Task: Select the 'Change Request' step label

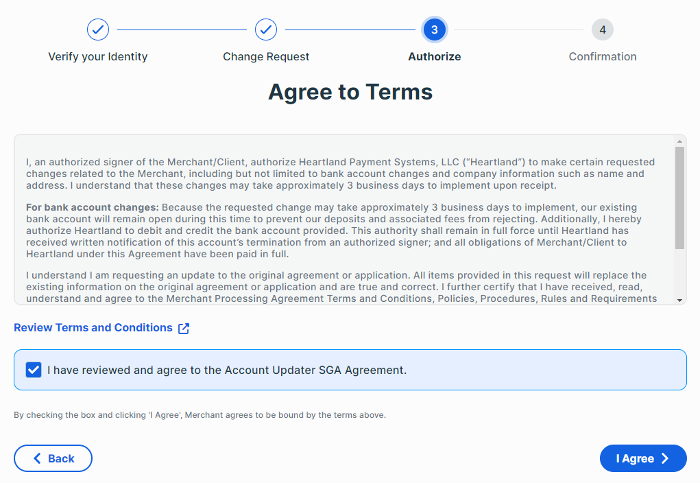Action: (x=266, y=57)
